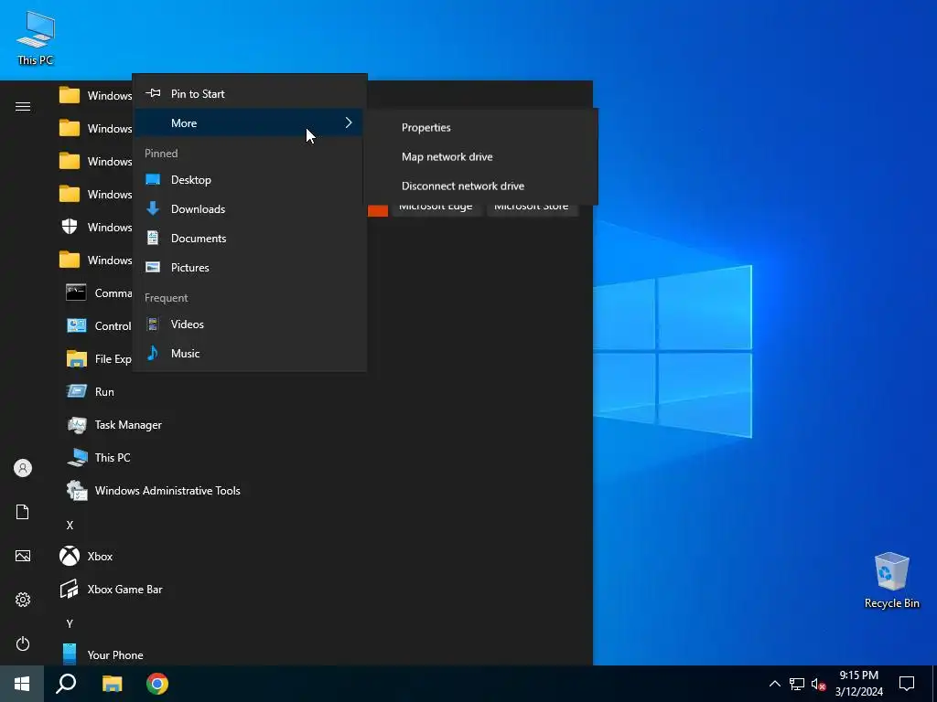Screen dimensions: 937x702
Task: Launch Google Chrome from taskbar
Action: pos(157,684)
